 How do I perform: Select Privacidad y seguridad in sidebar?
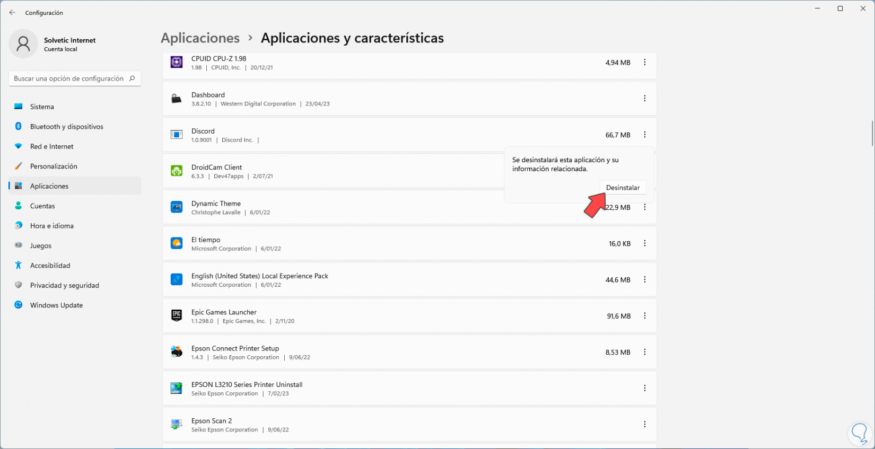pyautogui.click(x=64, y=285)
